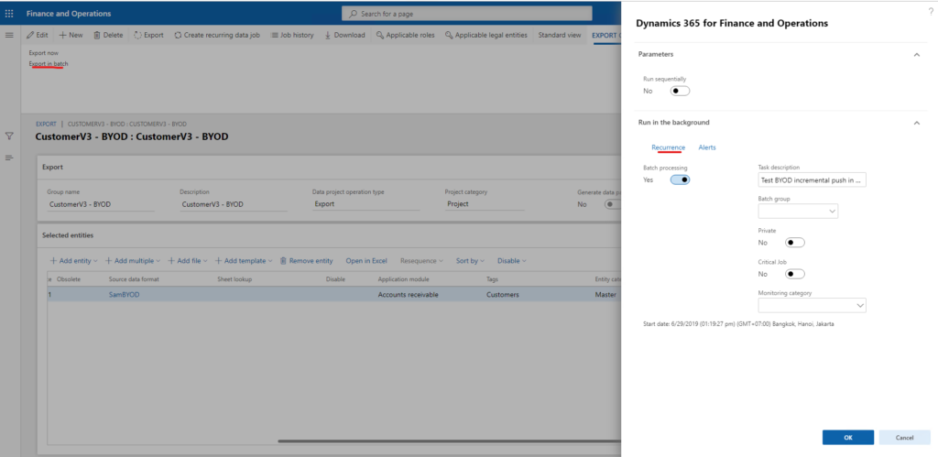Toggle the Critical Job switch

(x=795, y=274)
